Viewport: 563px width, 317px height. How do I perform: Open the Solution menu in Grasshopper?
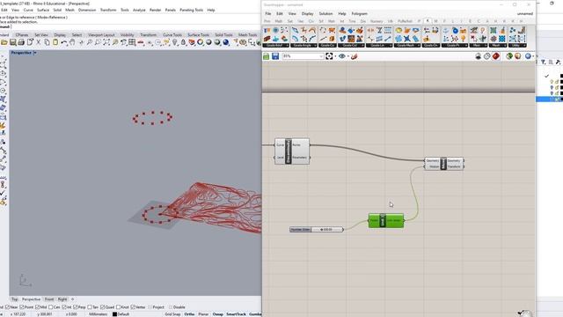pos(325,14)
